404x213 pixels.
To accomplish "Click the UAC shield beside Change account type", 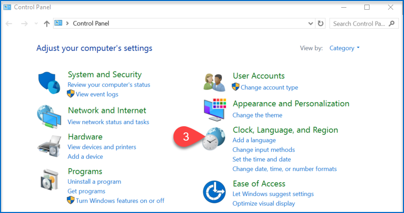I will click(236, 87).
